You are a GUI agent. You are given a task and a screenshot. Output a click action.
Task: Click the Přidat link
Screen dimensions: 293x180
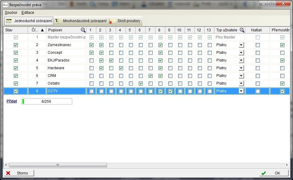(x=12, y=101)
